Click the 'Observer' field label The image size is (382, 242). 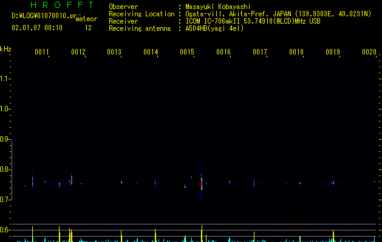coord(123,7)
